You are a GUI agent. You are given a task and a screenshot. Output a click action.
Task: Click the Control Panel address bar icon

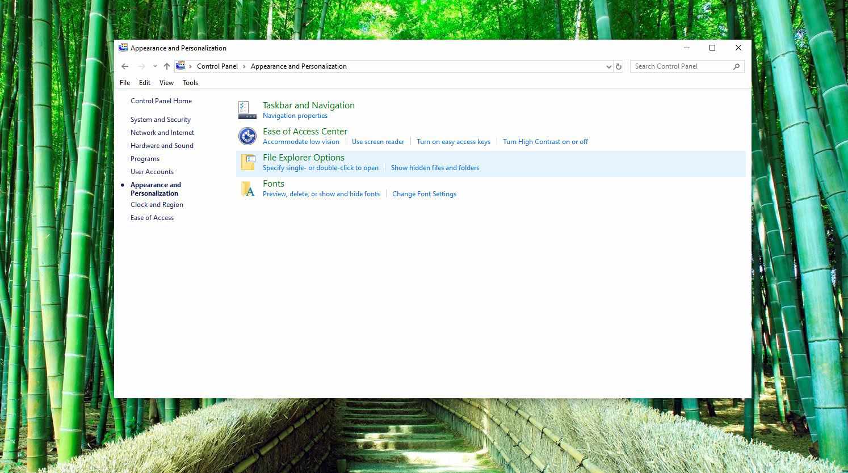(x=180, y=66)
